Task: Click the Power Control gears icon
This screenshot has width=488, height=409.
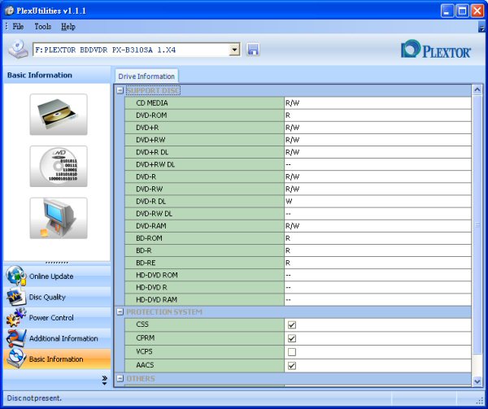Action: pos(15,317)
